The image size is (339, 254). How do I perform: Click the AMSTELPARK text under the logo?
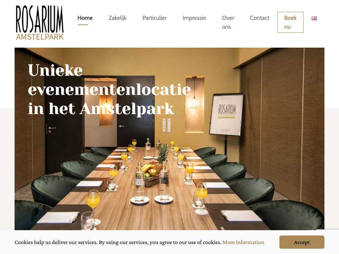[40, 37]
